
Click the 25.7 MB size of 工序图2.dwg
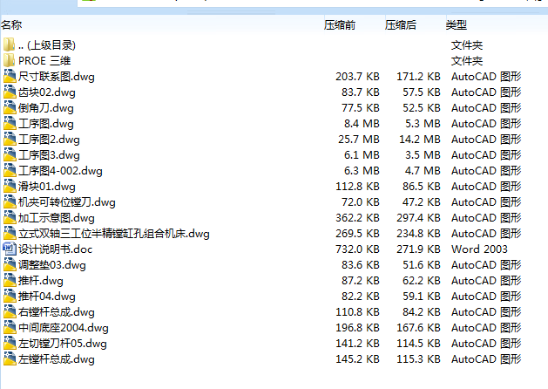click(359, 140)
